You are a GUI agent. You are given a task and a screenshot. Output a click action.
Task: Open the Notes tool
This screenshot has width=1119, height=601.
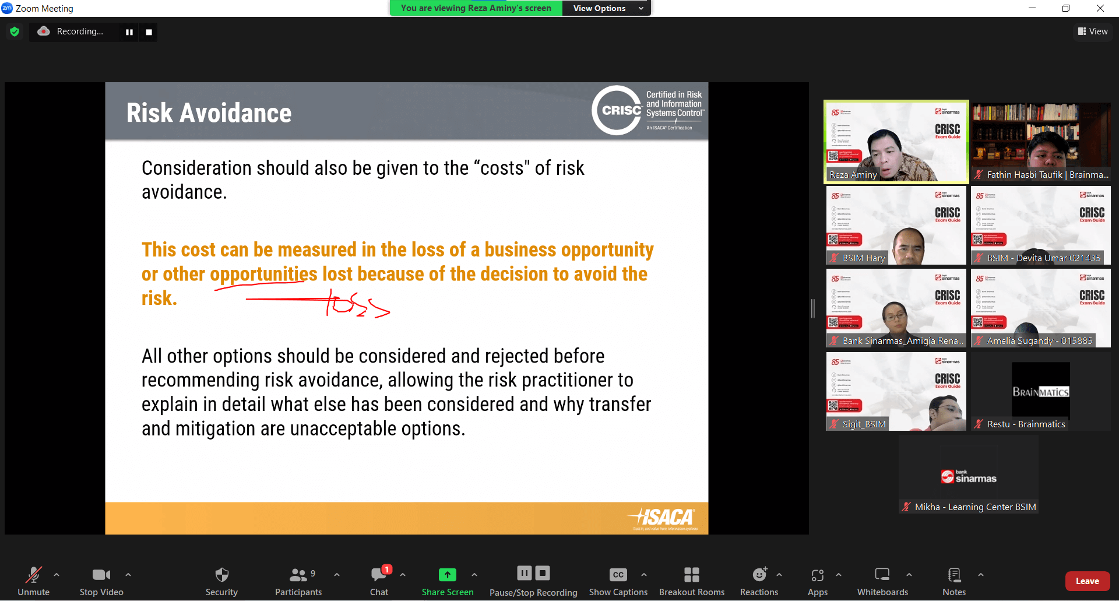(x=953, y=575)
